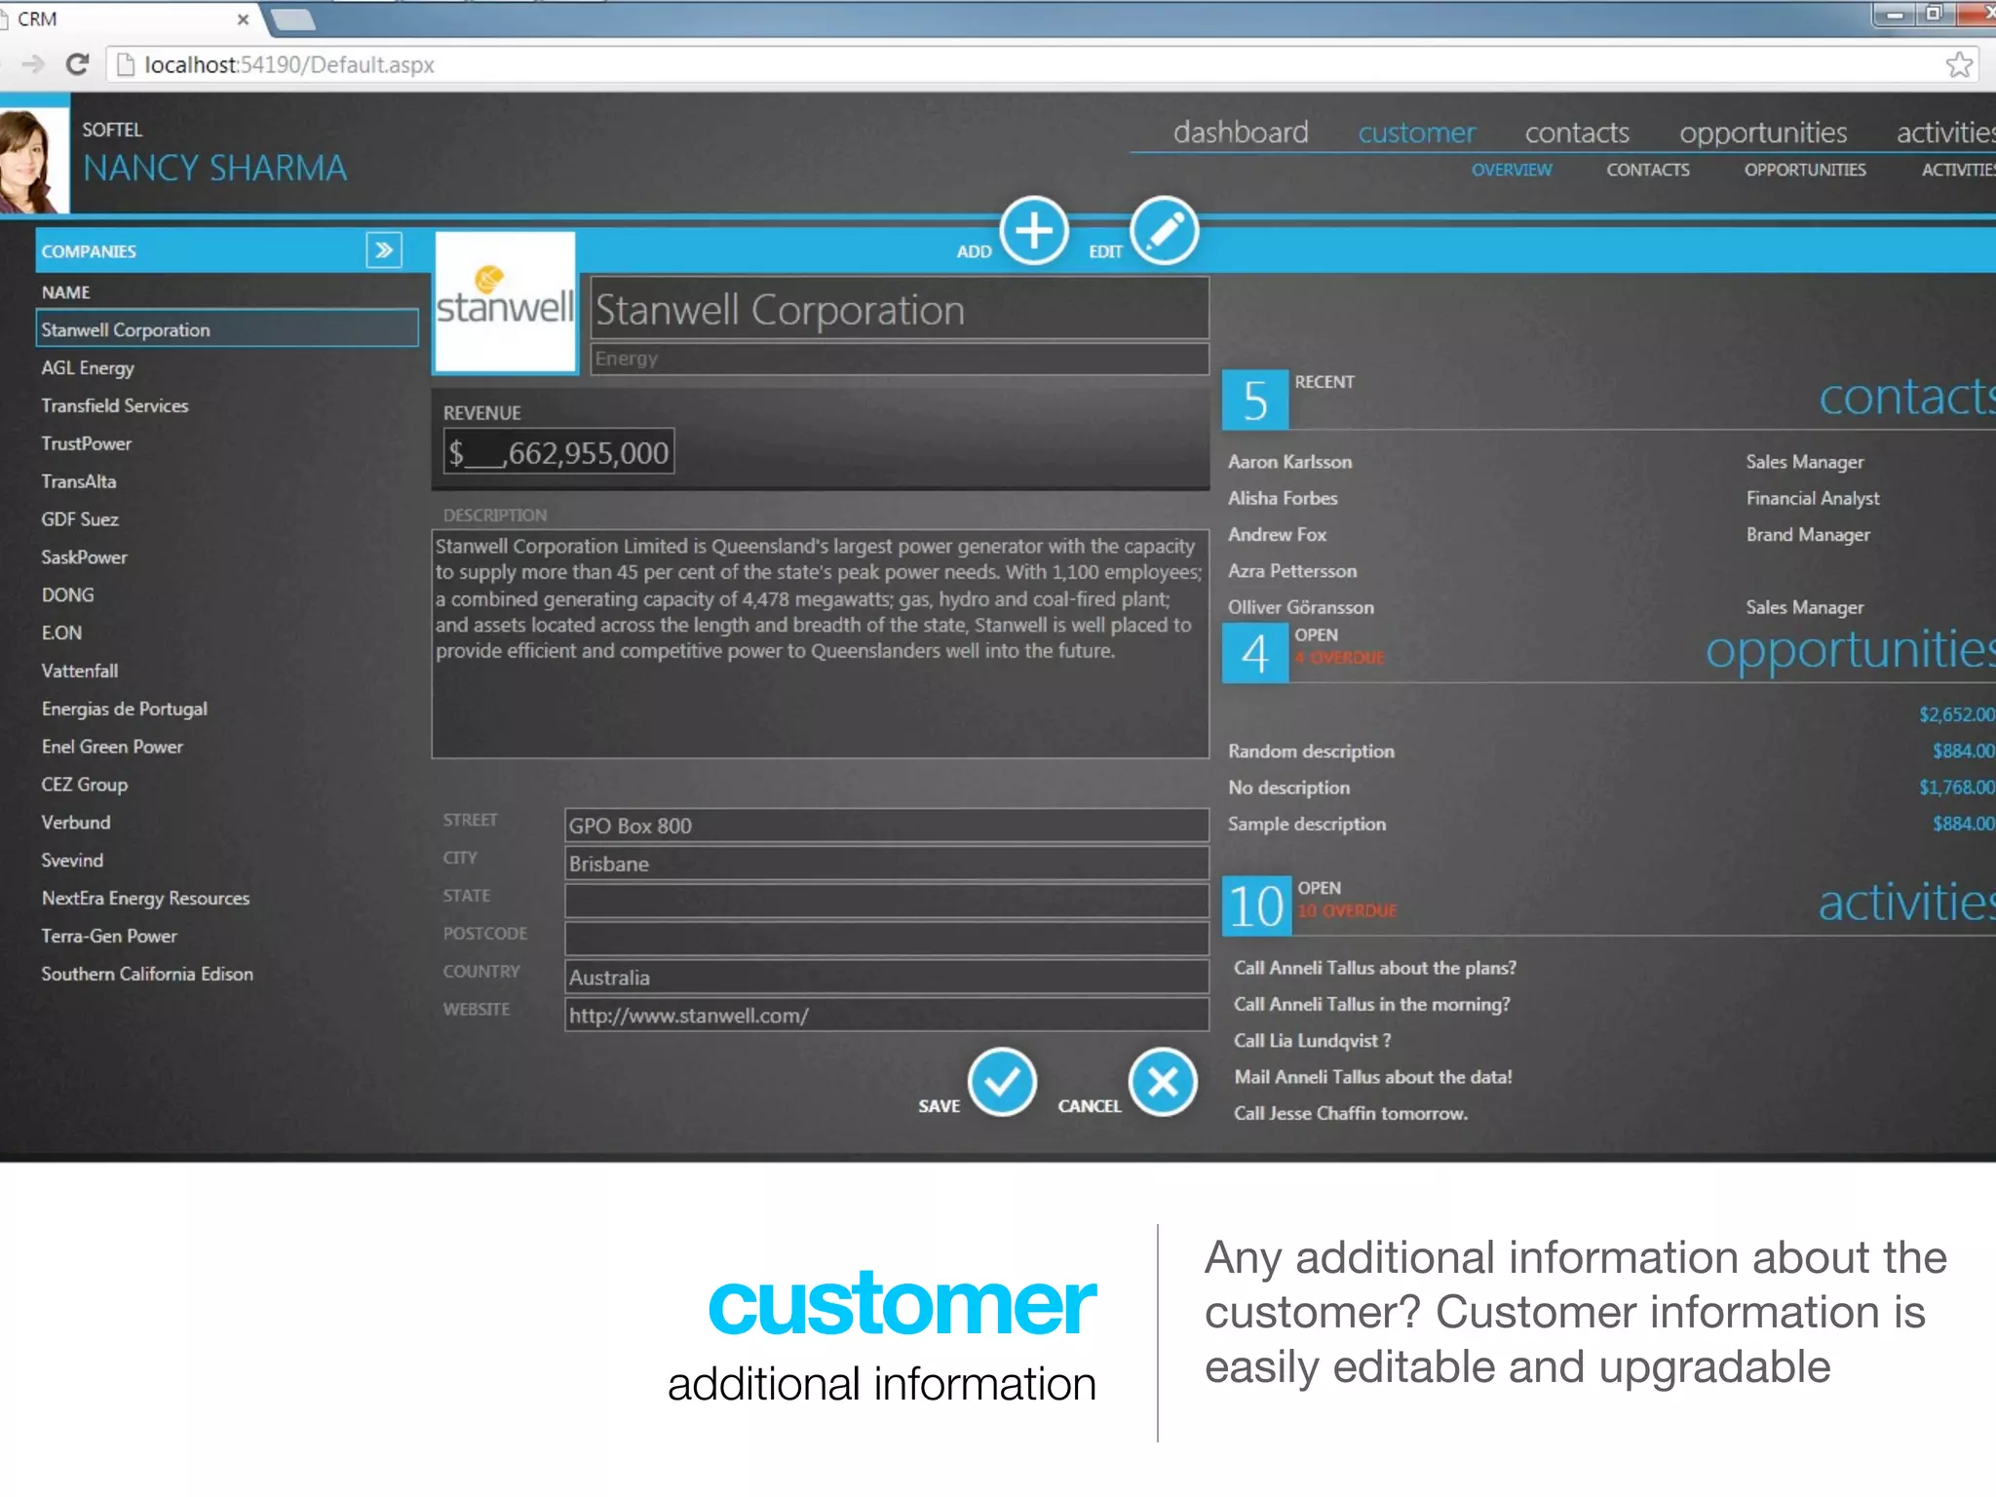Viewport: 1996px width, 1497px height.
Task: Open contact Andrew Fox
Action: [x=1278, y=534]
